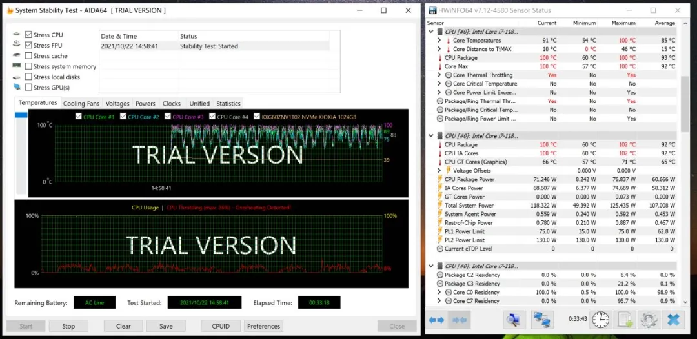
Task: Uncheck the Stress FPU checkbox
Action: [x=28, y=45]
